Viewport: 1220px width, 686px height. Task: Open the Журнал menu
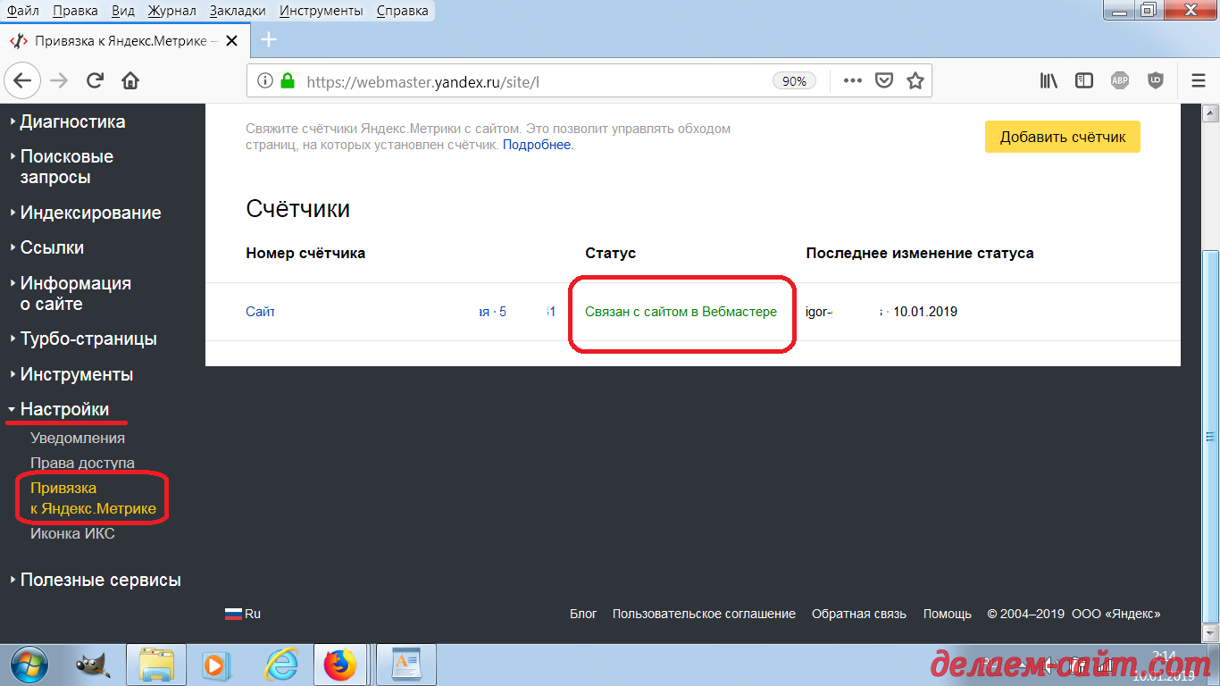pyautogui.click(x=173, y=11)
